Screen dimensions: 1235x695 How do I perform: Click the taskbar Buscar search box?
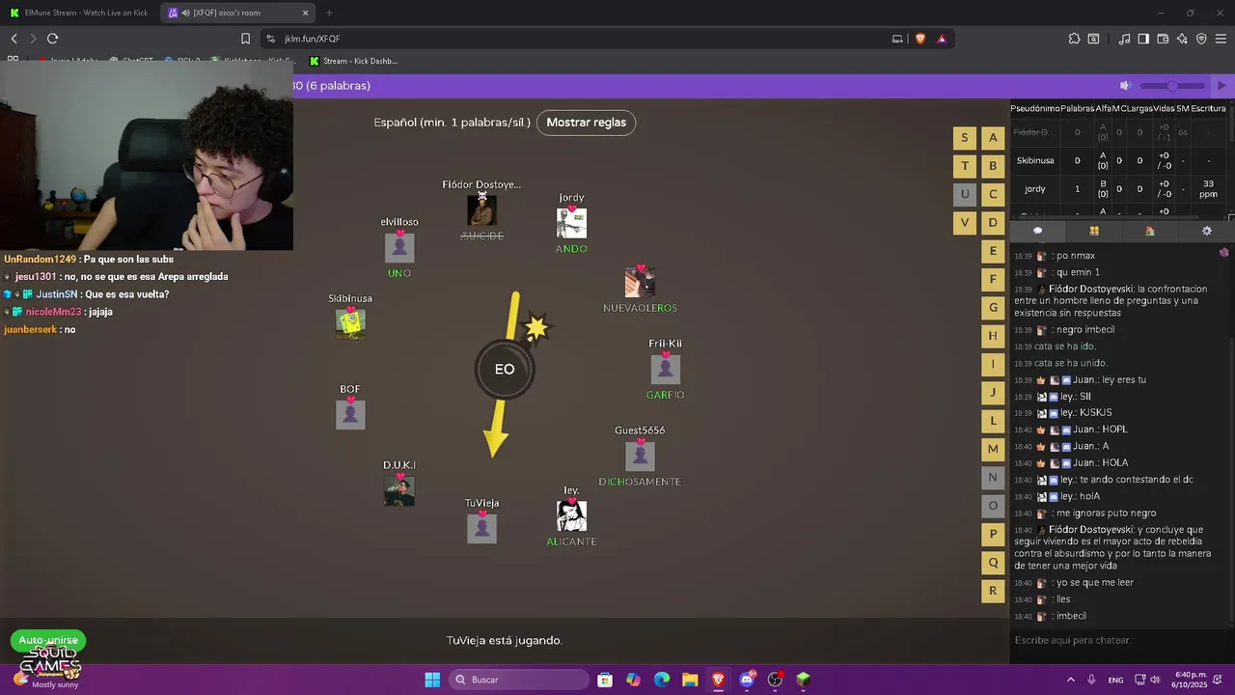pos(520,680)
